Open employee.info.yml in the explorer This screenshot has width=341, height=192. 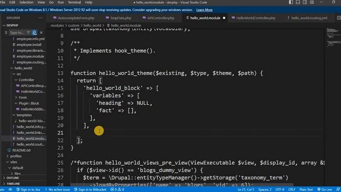30,39
